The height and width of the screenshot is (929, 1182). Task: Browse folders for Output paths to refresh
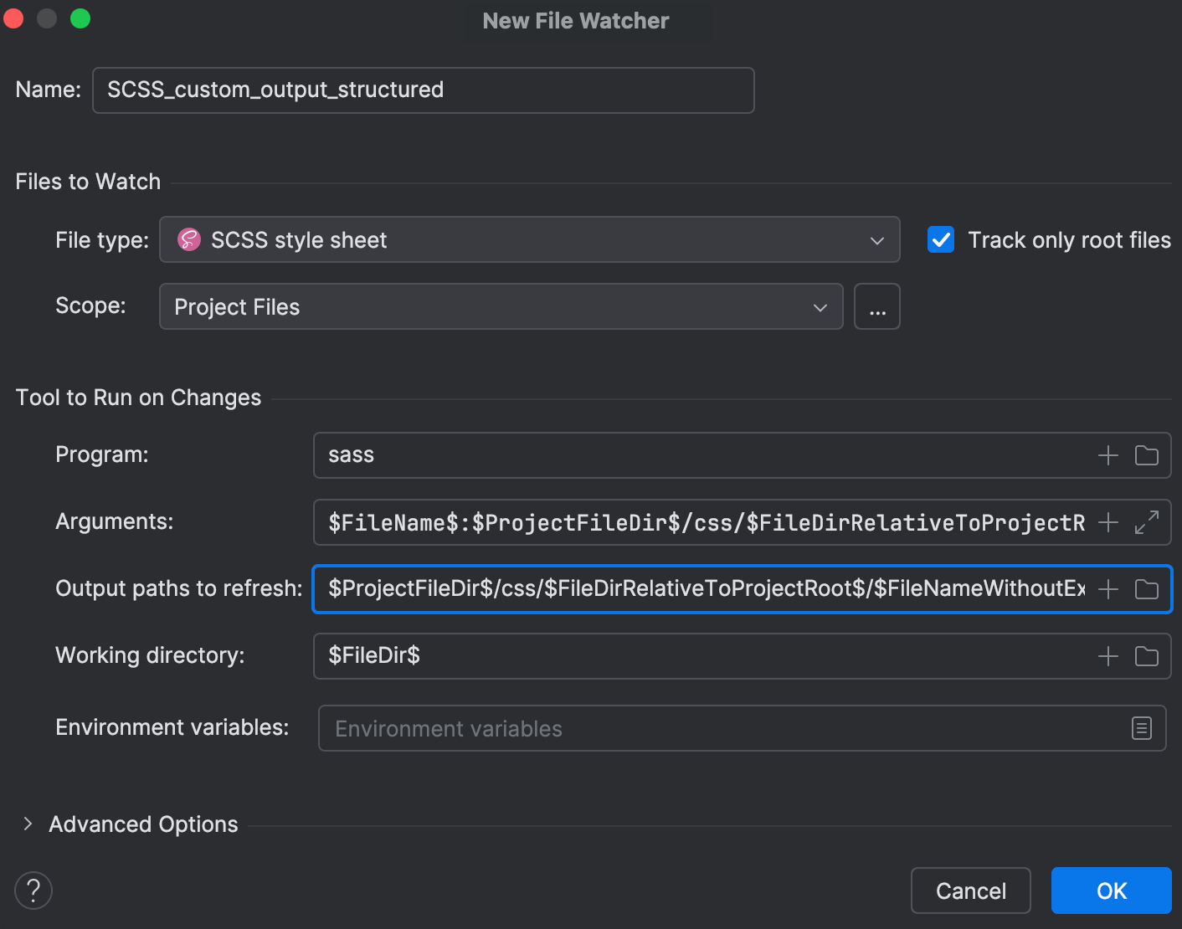pos(1146,588)
